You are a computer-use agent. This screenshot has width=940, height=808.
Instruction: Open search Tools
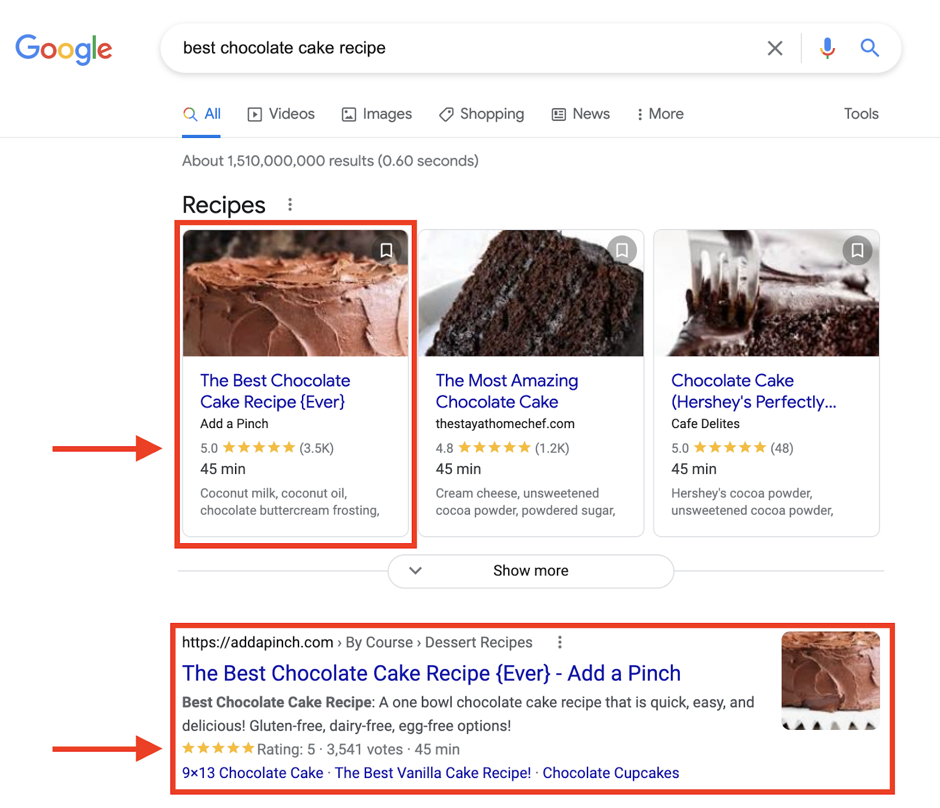[861, 114]
